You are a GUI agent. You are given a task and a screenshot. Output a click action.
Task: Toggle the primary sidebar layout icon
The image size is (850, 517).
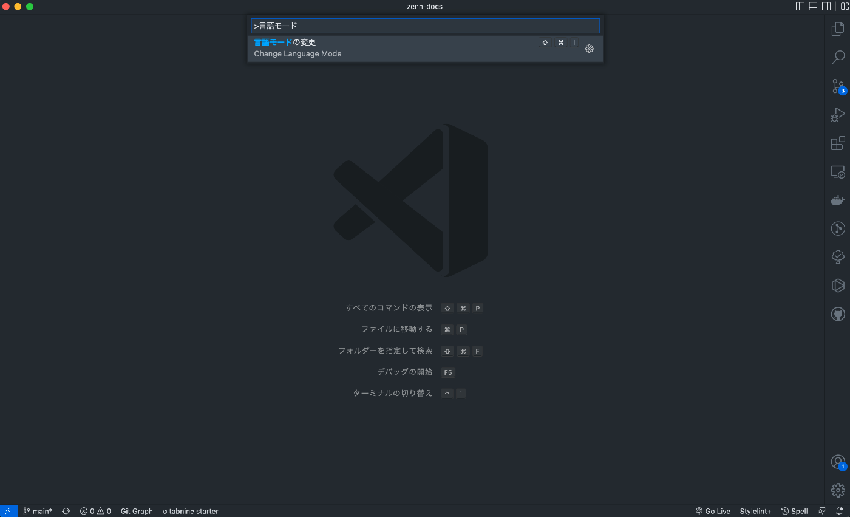[800, 7]
